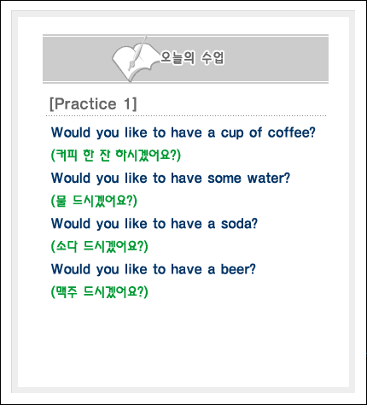
Task: Click the number 1 in the Practice heading
Action: click(x=127, y=103)
